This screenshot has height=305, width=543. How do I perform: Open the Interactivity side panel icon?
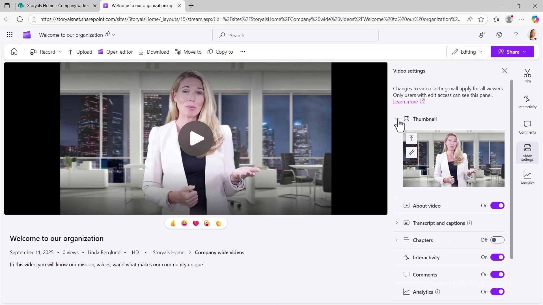[x=527, y=101]
